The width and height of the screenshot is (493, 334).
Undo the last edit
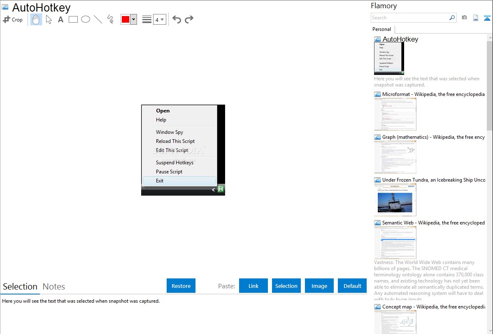point(177,19)
